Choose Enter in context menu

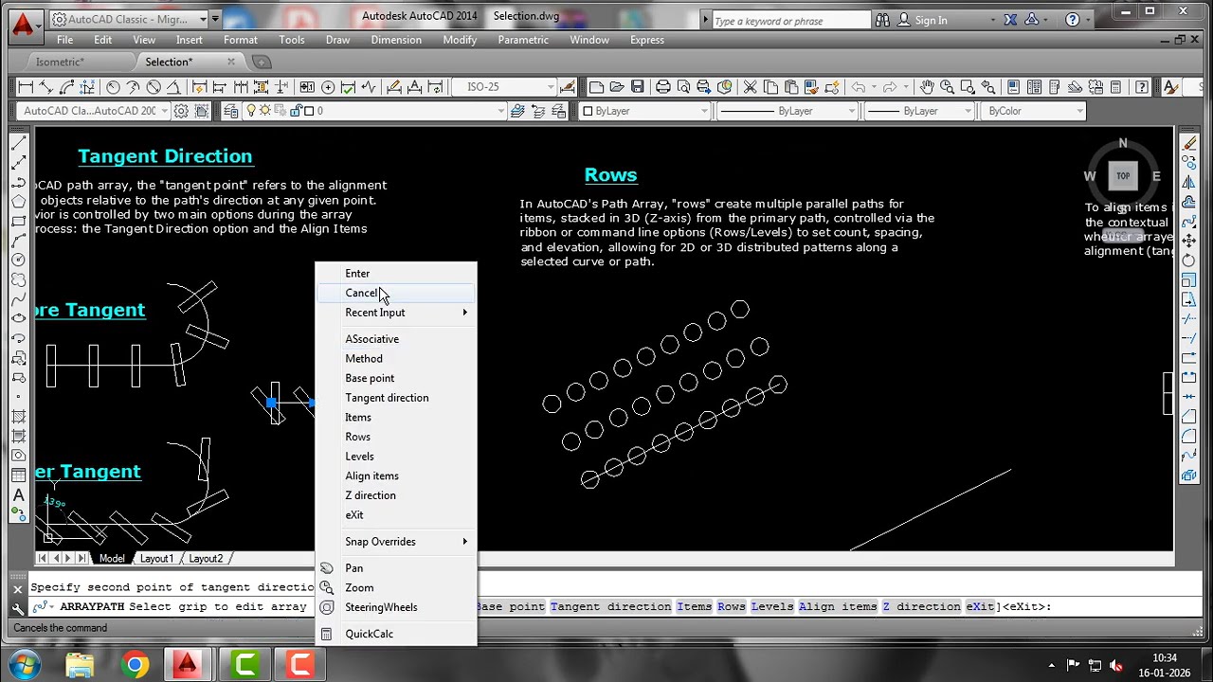tap(395, 274)
